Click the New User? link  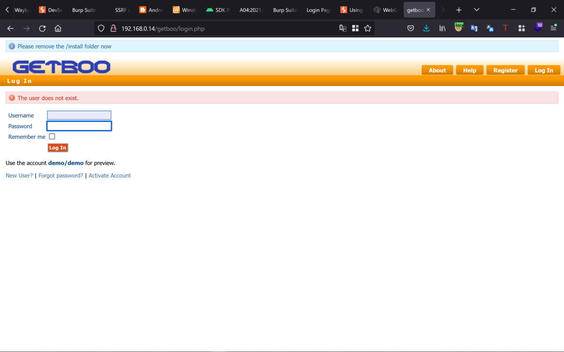click(x=19, y=176)
